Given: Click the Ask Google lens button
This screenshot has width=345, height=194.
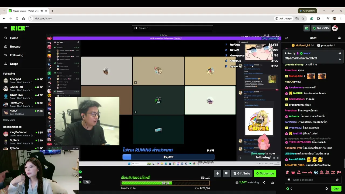Looking at the screenshot, I should pyautogui.click(x=284, y=19).
